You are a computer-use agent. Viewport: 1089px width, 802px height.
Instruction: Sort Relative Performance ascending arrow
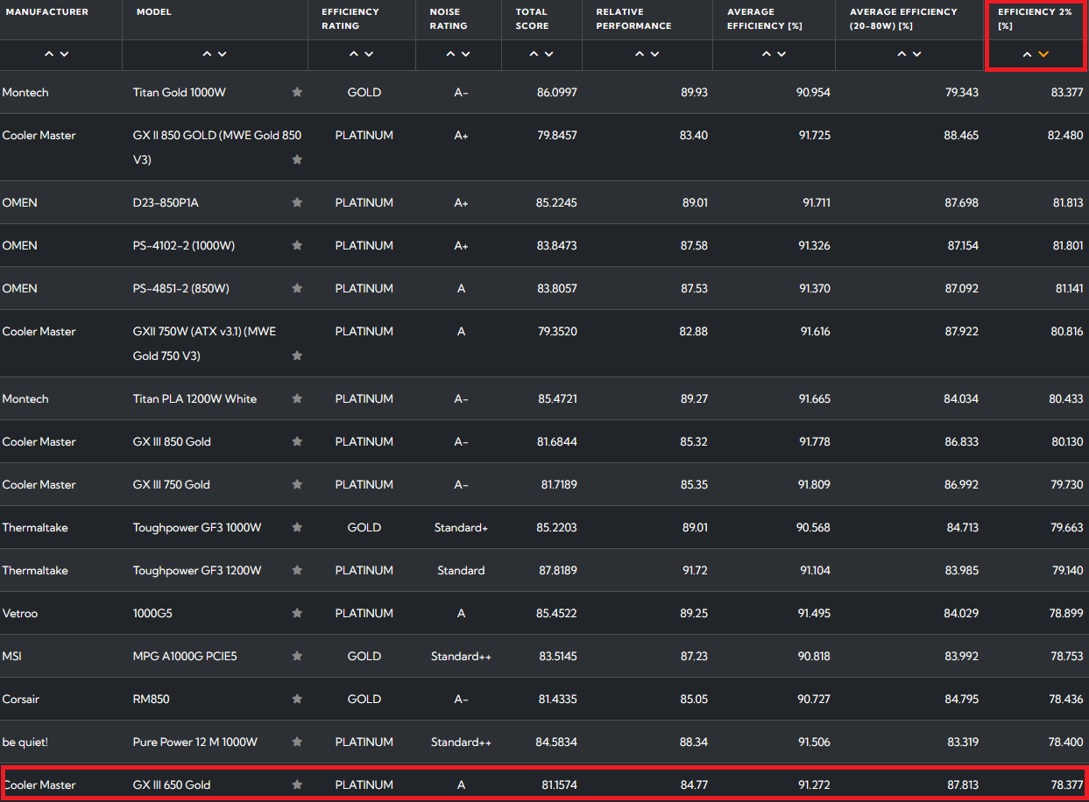click(x=640, y=54)
